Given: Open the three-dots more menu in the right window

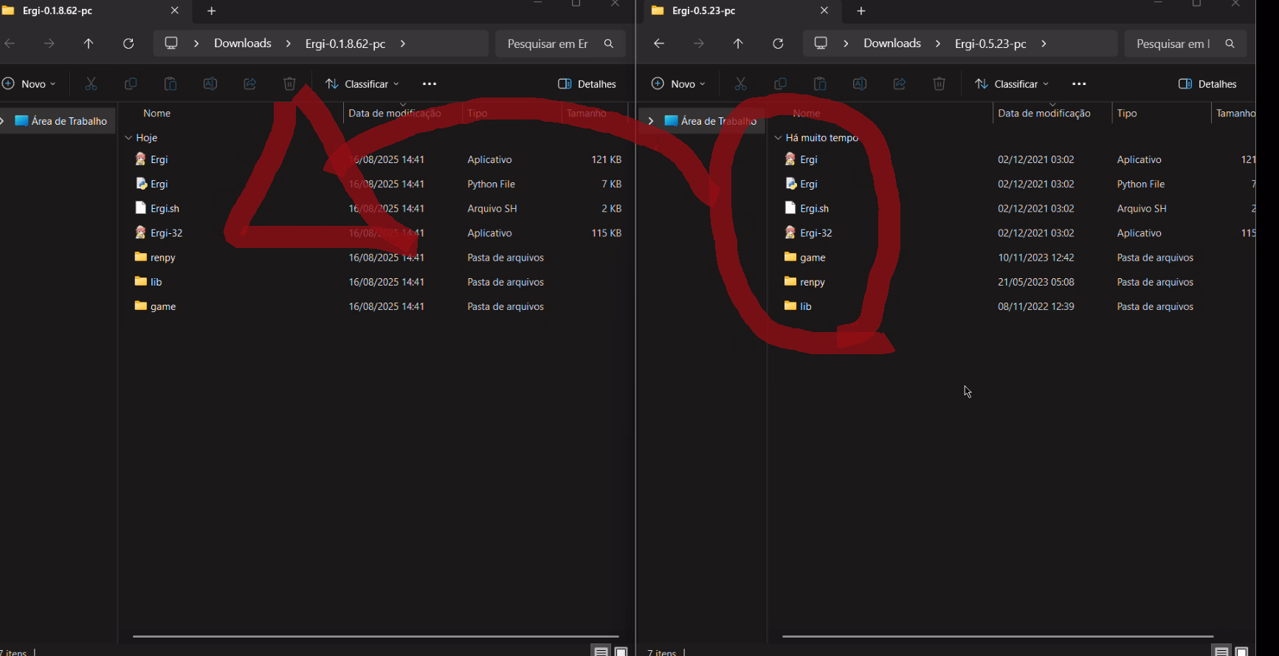Looking at the screenshot, I should pos(1078,84).
